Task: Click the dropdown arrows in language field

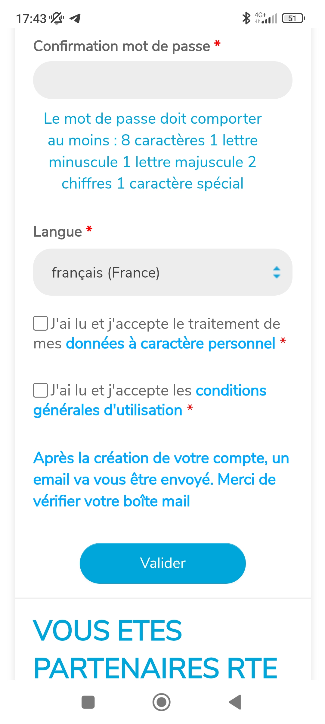Action: 277,272
